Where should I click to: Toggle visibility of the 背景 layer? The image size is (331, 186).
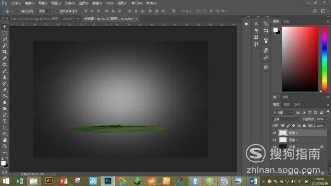[275, 147]
